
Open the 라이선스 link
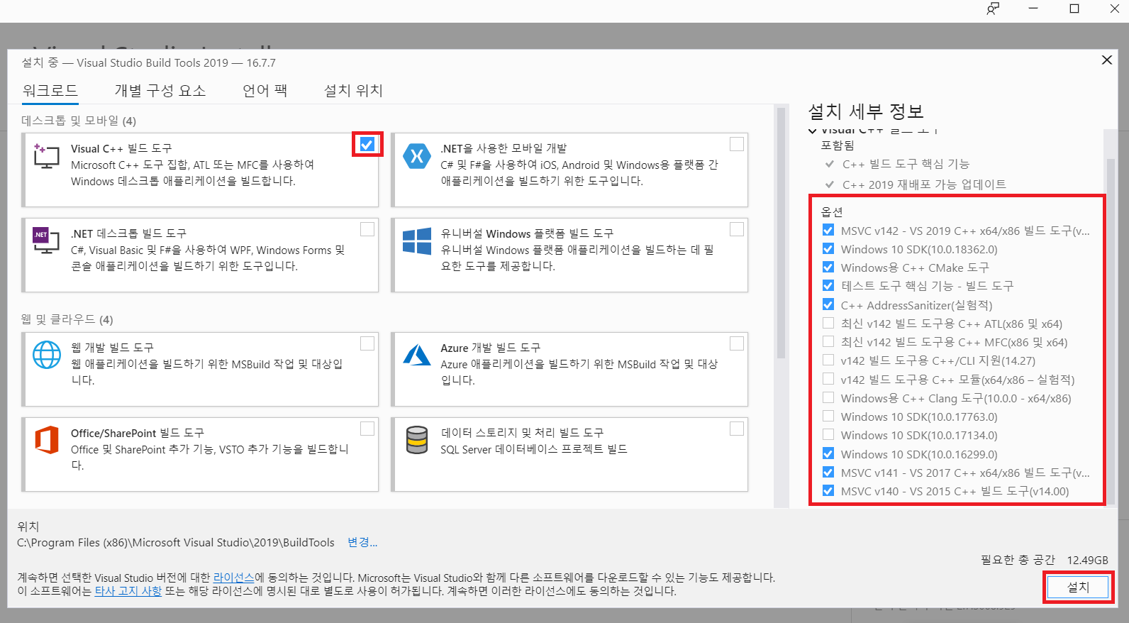pos(233,578)
